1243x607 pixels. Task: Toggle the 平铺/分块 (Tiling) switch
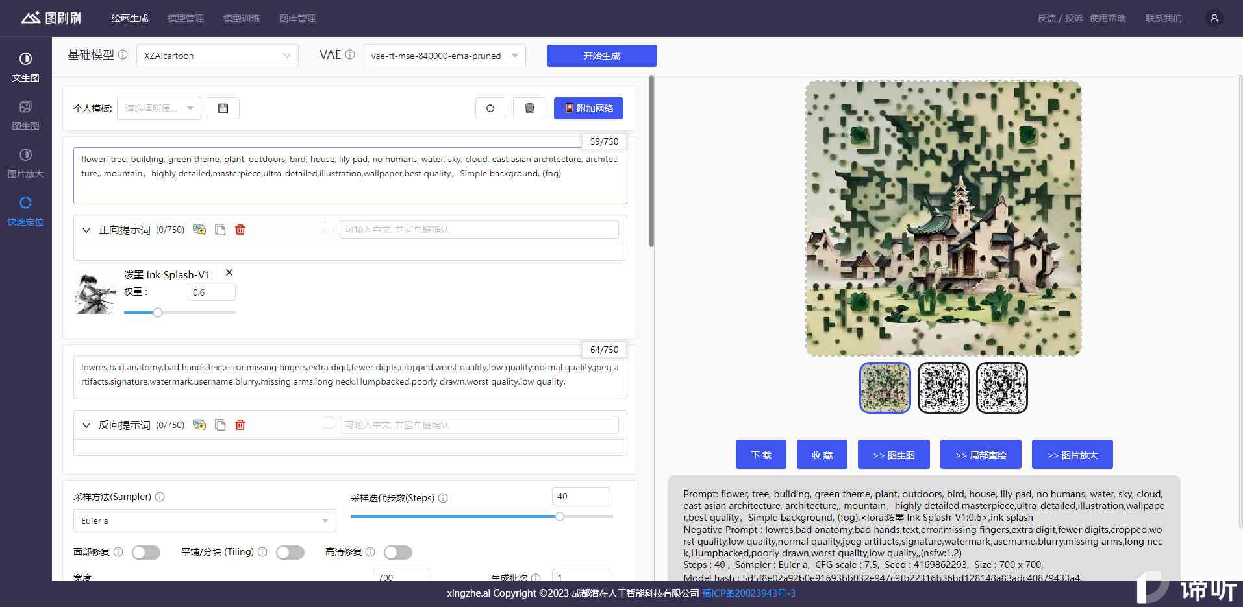click(x=290, y=553)
